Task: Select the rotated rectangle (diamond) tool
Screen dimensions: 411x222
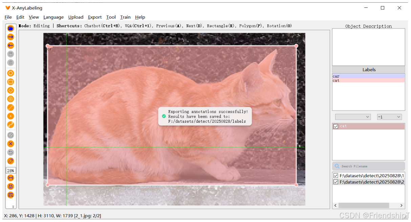Action: pos(10,90)
